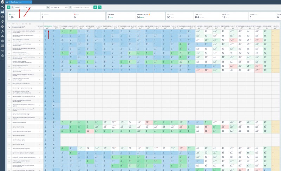The width and height of the screenshot is (281, 171).
Task: Open the project selector dropdown in top bar
Action: tap(21, 2)
